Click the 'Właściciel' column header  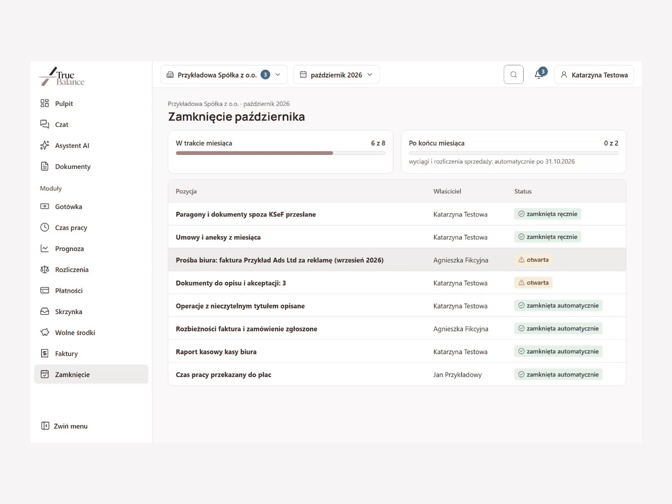point(447,191)
